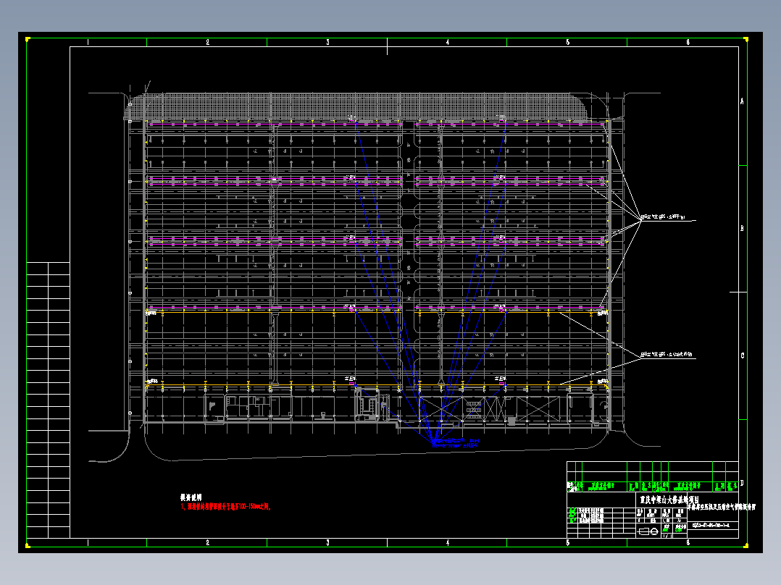This screenshot has height=585, width=781.
Task: Click the drawing number in the title block
Action: (711, 525)
